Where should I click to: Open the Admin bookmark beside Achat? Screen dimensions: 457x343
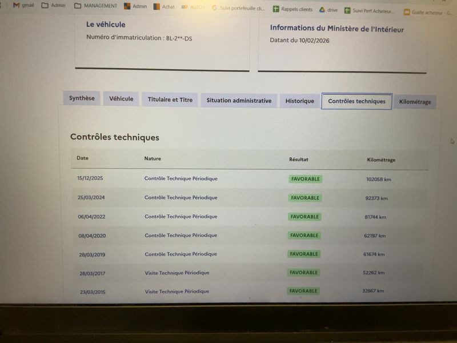coord(135,6)
